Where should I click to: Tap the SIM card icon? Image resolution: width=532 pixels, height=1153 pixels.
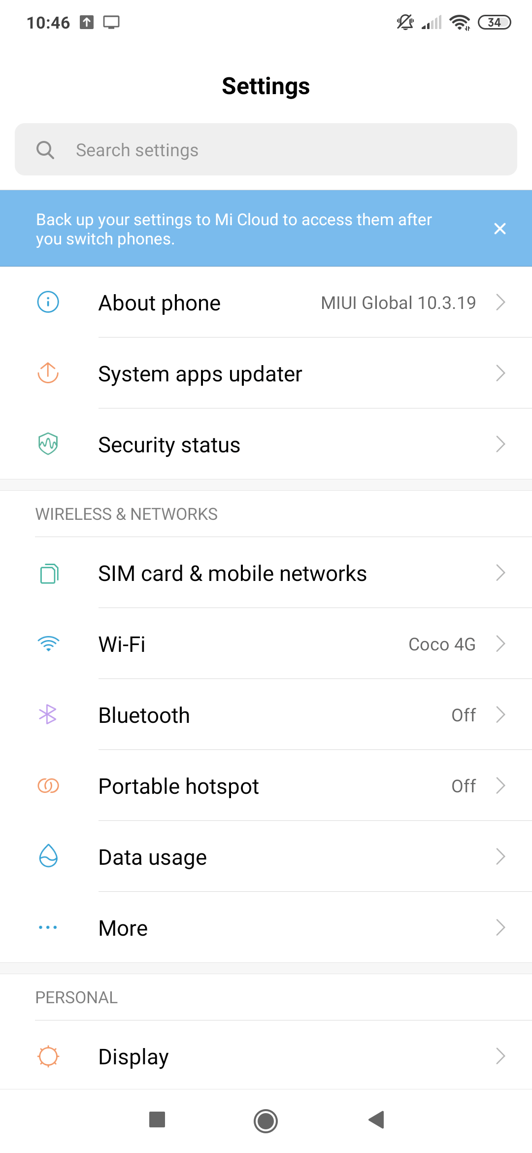click(x=49, y=573)
